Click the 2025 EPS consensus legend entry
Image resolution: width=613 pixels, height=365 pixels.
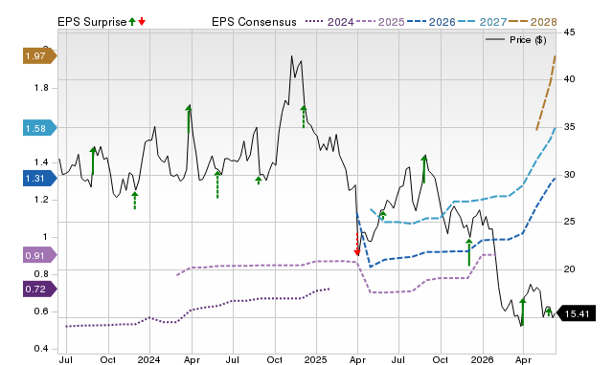click(x=381, y=22)
